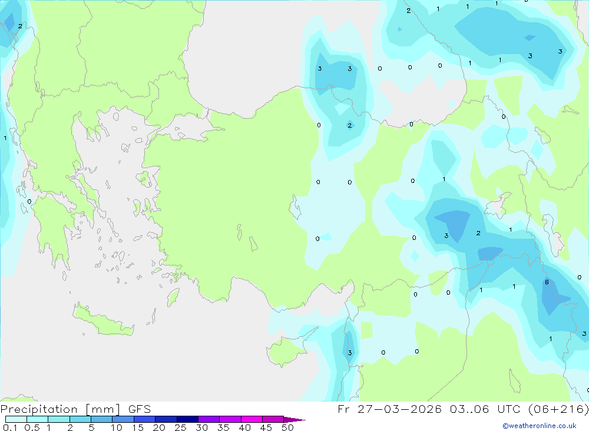Image resolution: width=589 pixels, height=431 pixels.
Task: Pick the 40–45 mm magenta legend swatch
Action: tap(252, 419)
